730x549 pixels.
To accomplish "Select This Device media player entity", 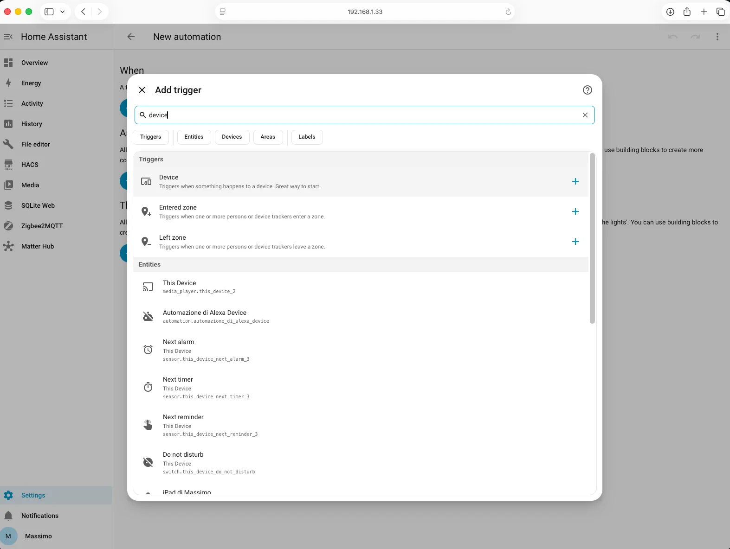I will [361, 287].
